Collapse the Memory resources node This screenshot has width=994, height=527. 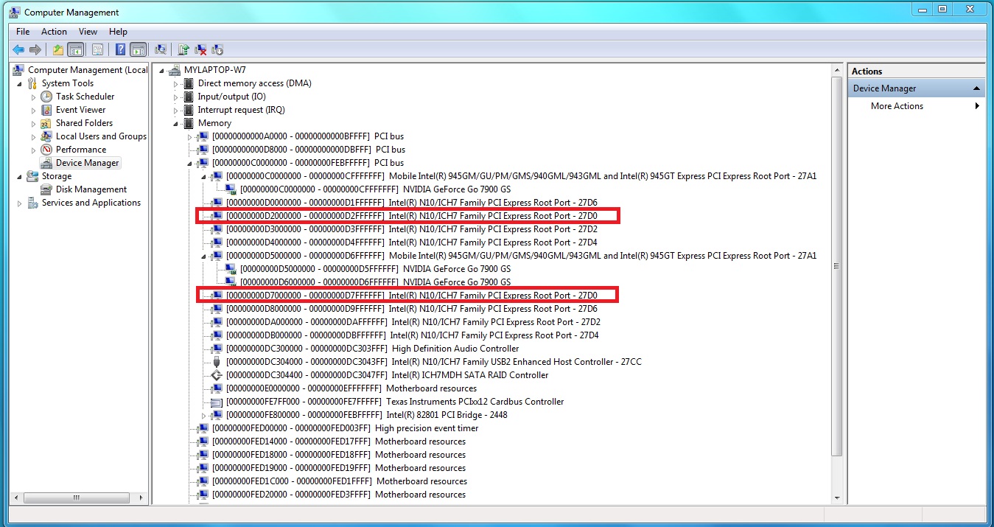click(x=176, y=123)
